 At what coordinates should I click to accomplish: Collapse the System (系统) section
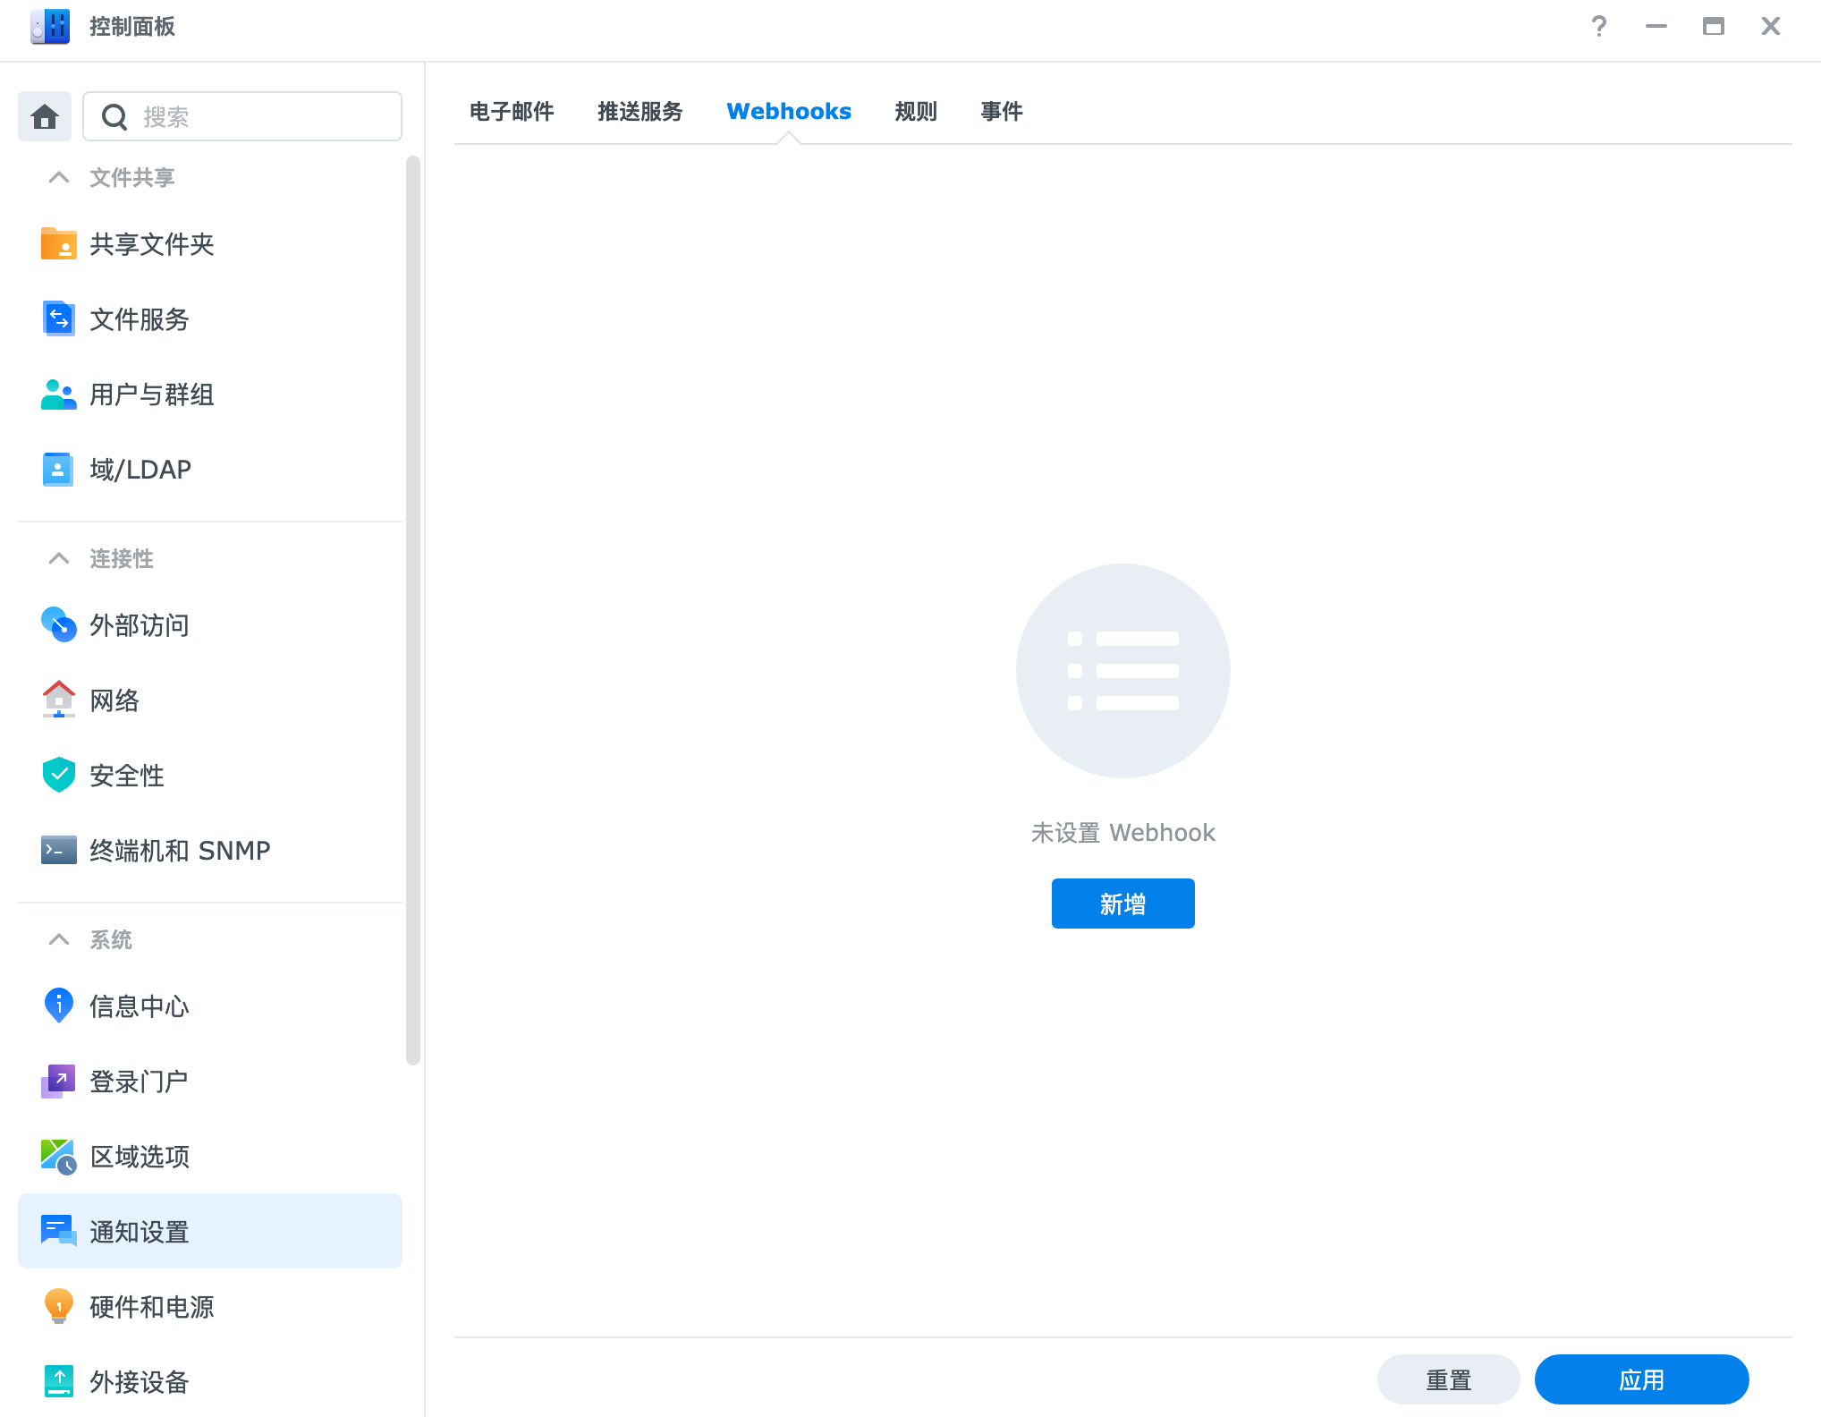point(59,939)
